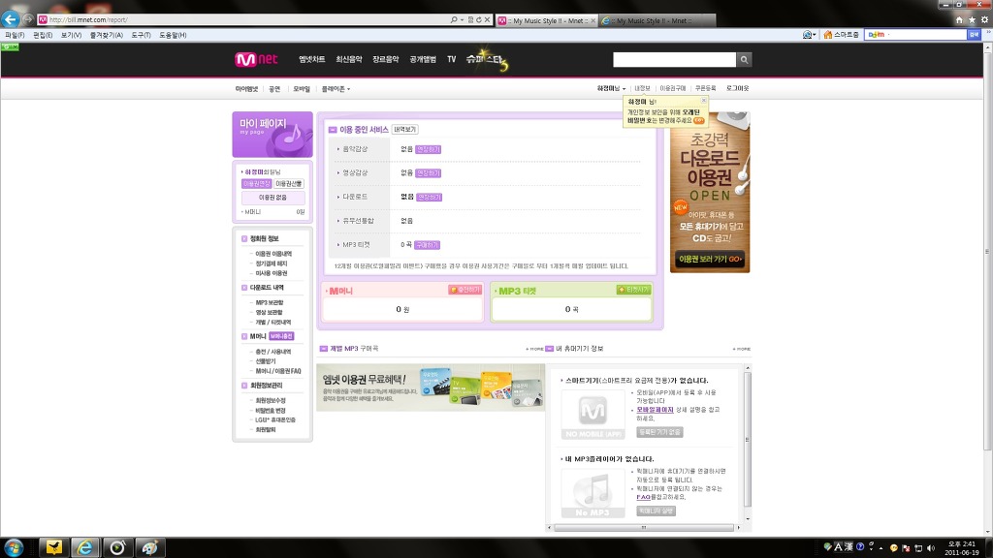Viewport: 993px width, 558px height.
Task: Click the FAQ link in MP3 player section
Action: click(643, 497)
